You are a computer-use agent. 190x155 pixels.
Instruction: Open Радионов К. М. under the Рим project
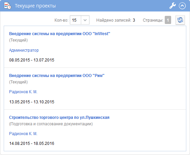coord(23,92)
